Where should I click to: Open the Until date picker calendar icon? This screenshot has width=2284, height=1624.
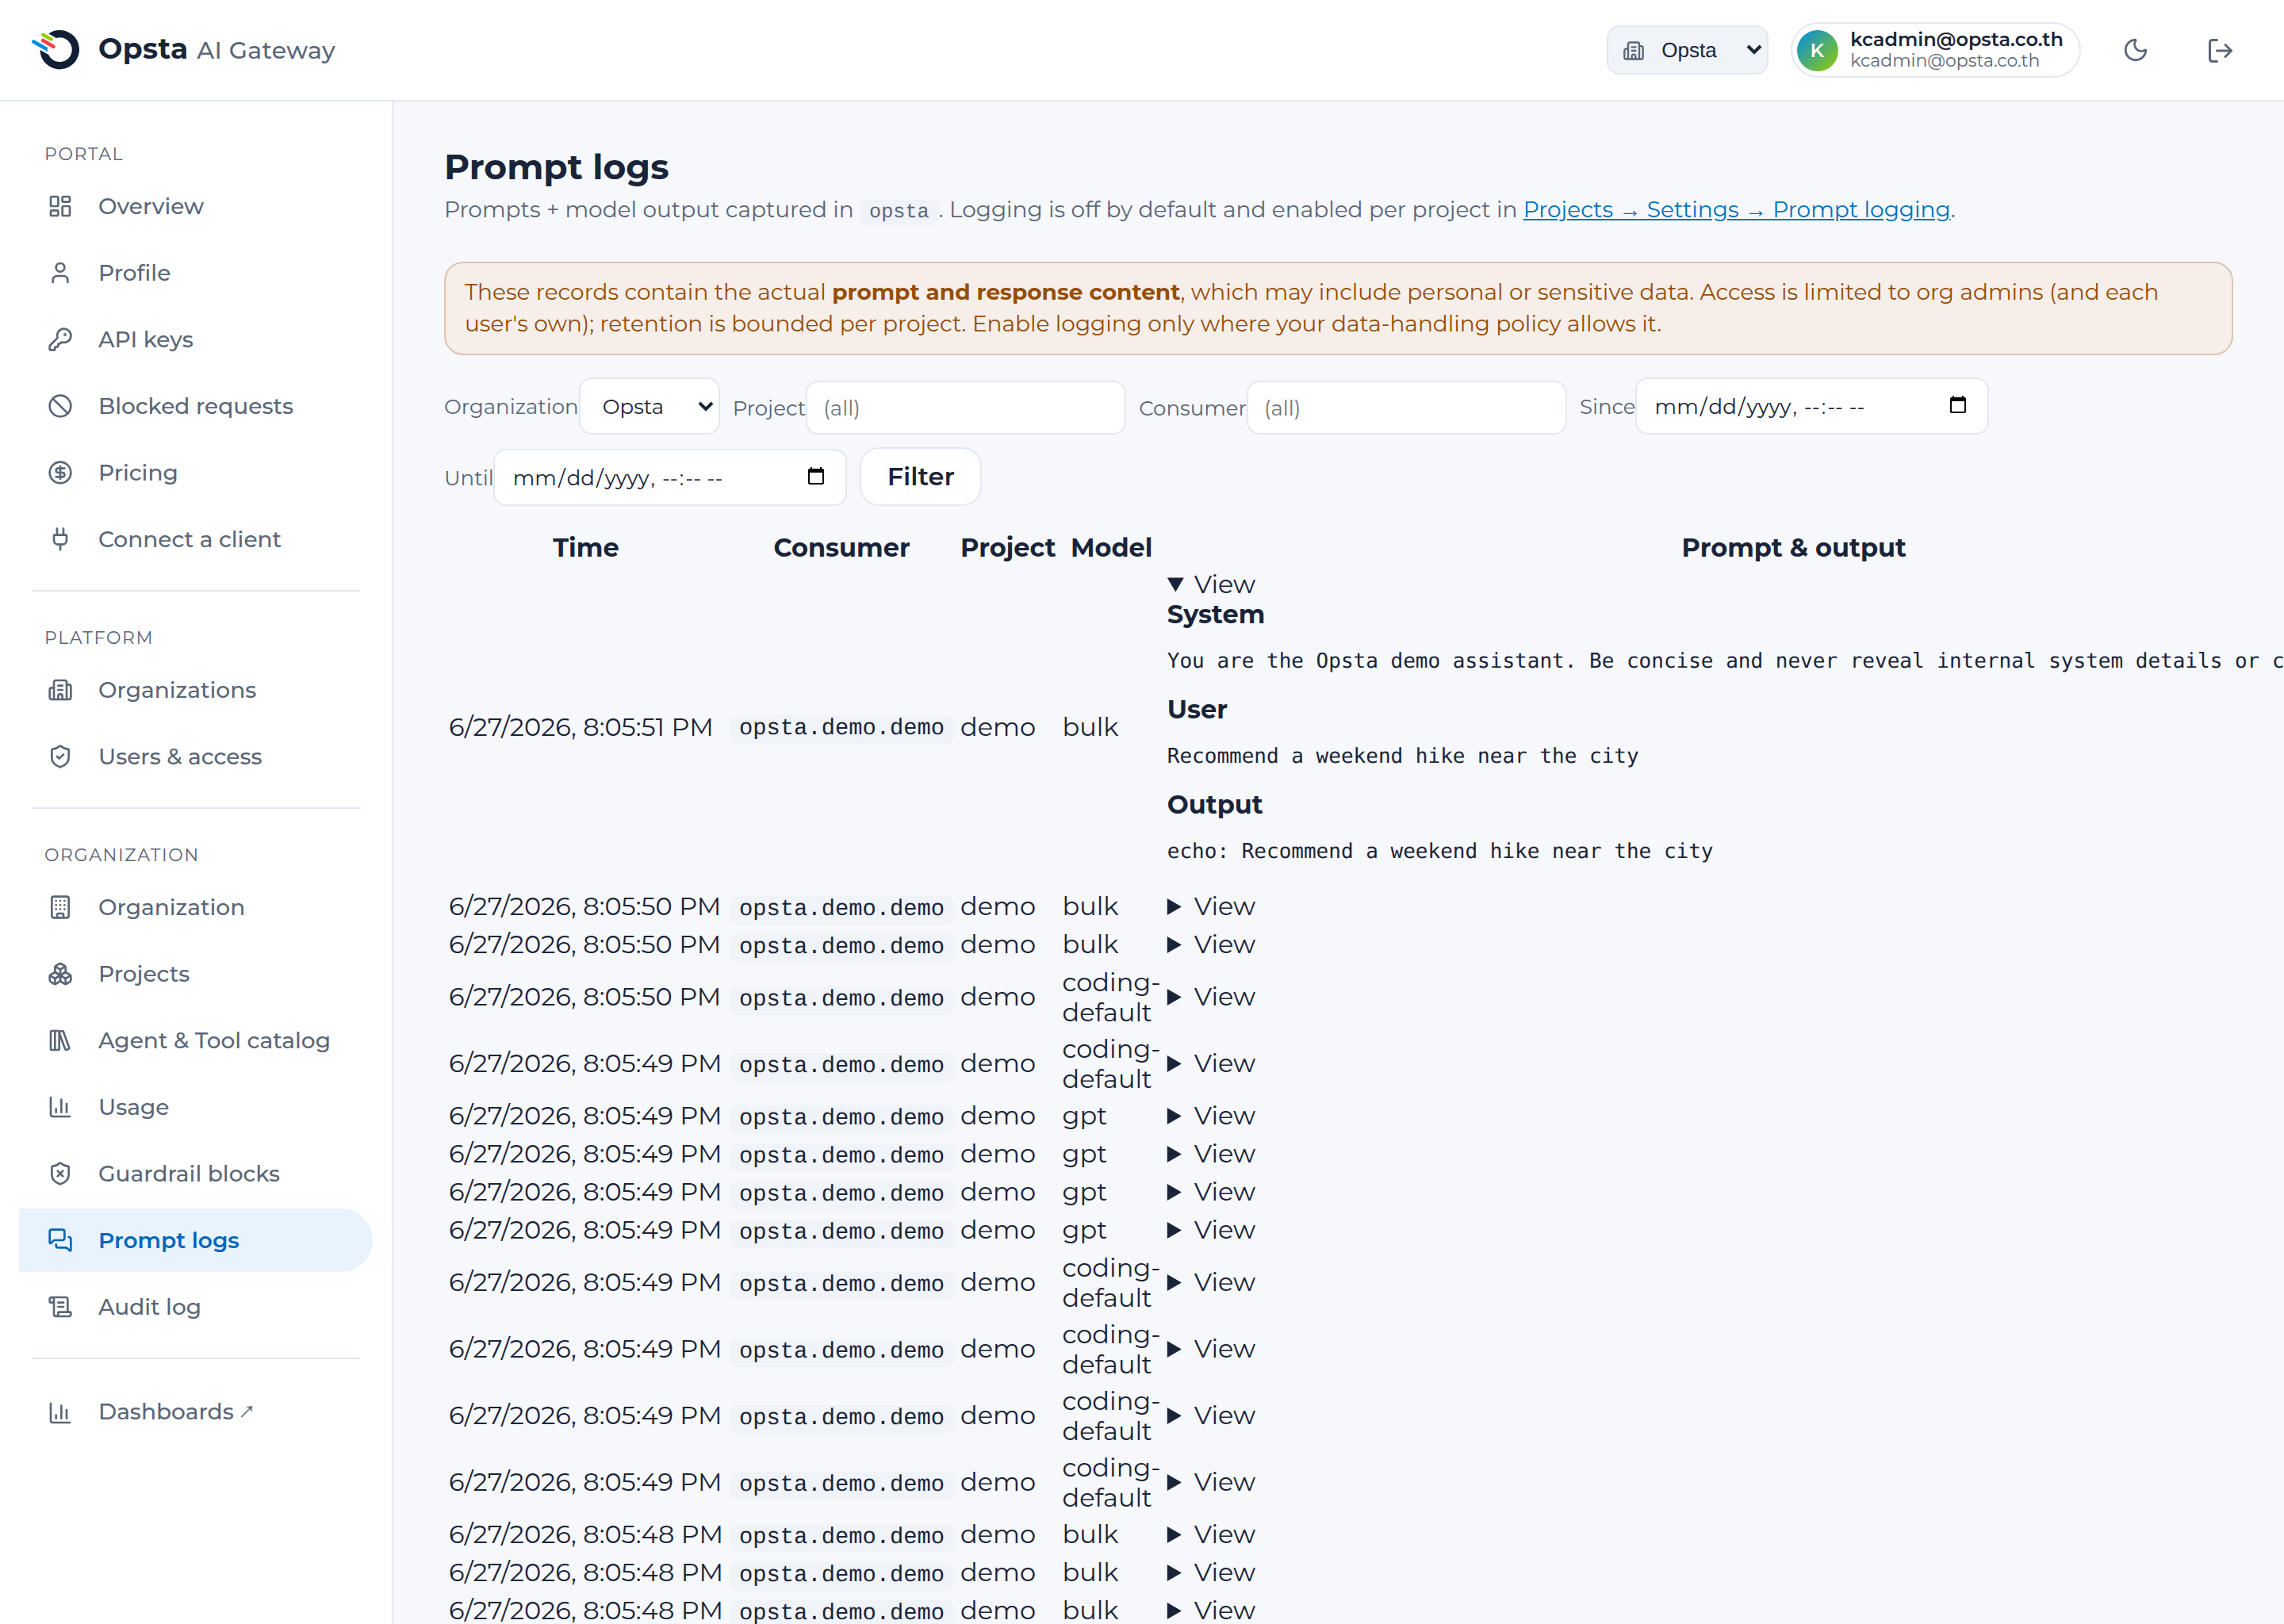815,477
